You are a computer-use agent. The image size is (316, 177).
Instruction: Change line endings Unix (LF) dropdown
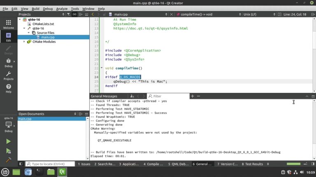tap(259, 14)
